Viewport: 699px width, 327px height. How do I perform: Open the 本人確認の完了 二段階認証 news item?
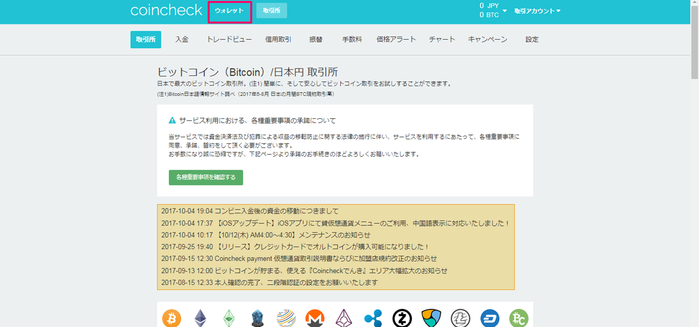269,282
